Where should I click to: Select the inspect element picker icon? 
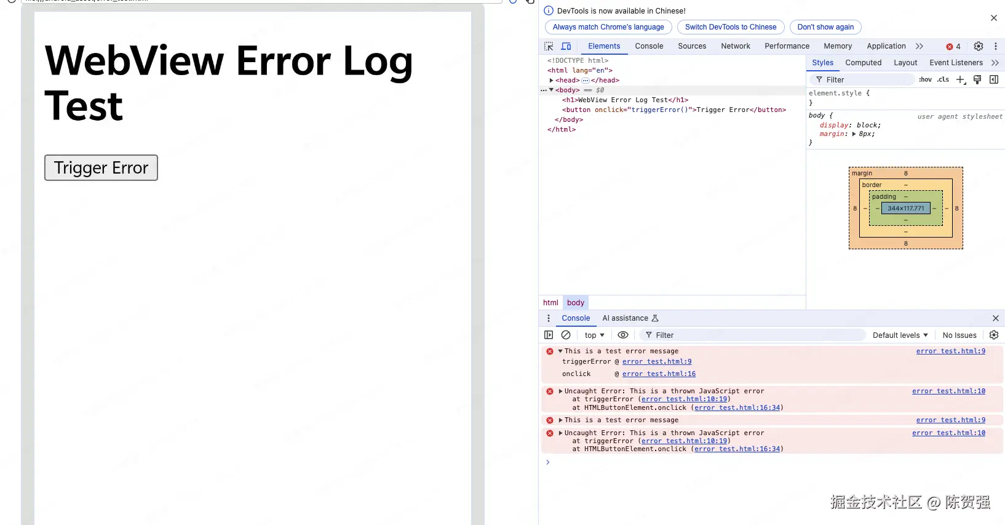click(x=549, y=46)
